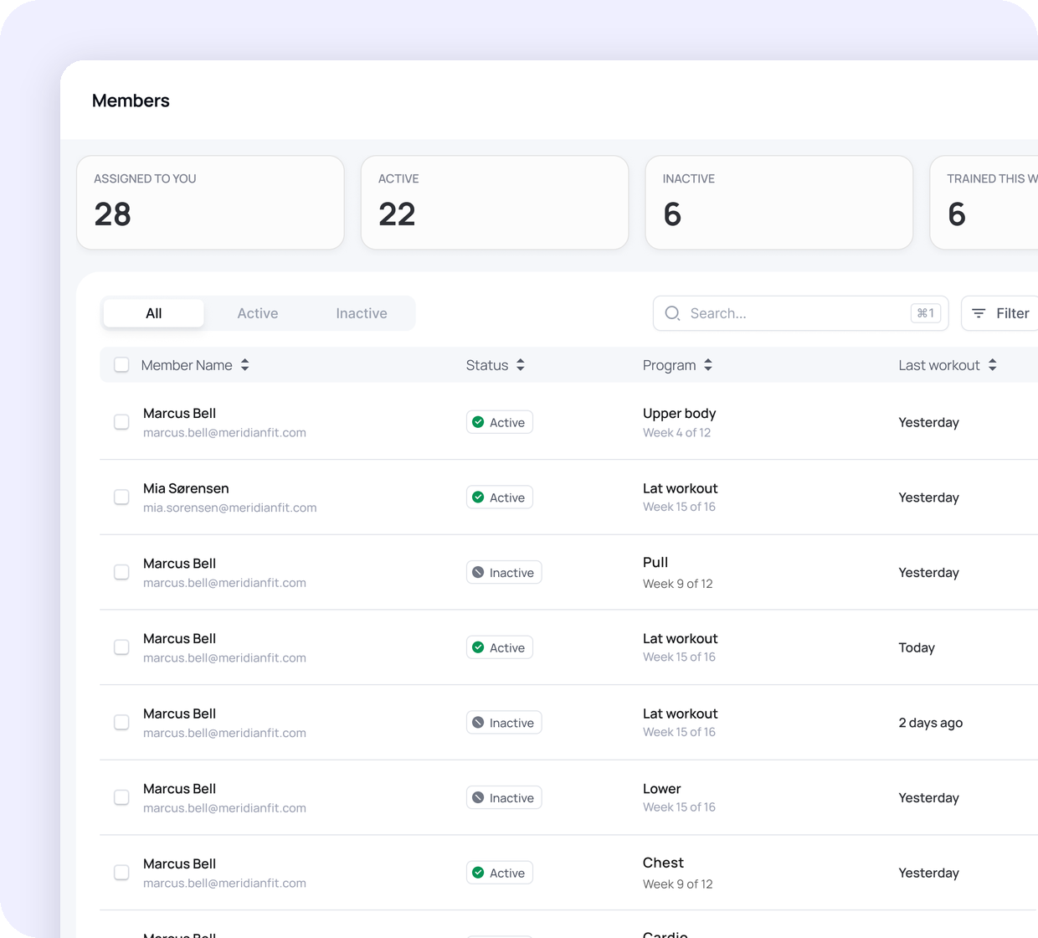Sort by Program column arrows
Image resolution: width=1038 pixels, height=938 pixels.
coord(708,365)
